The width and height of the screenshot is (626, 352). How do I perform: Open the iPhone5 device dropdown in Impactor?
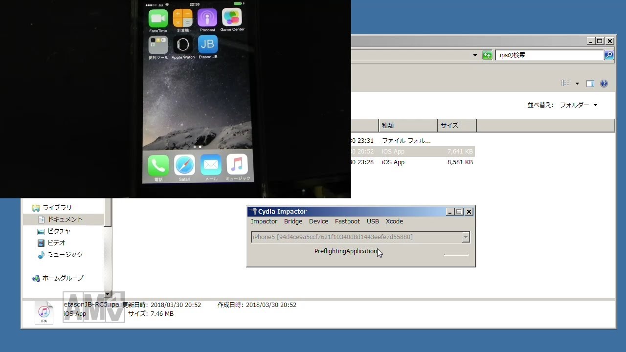[x=466, y=237]
